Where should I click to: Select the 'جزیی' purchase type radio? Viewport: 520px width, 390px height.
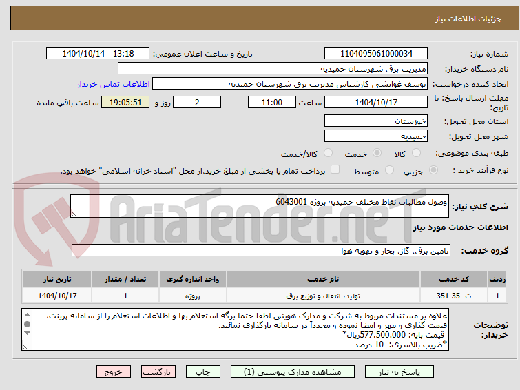click(433, 170)
